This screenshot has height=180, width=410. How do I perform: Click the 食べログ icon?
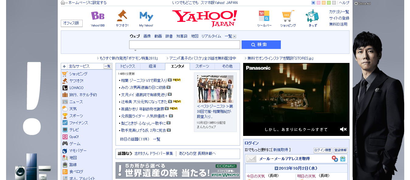click(x=65, y=172)
